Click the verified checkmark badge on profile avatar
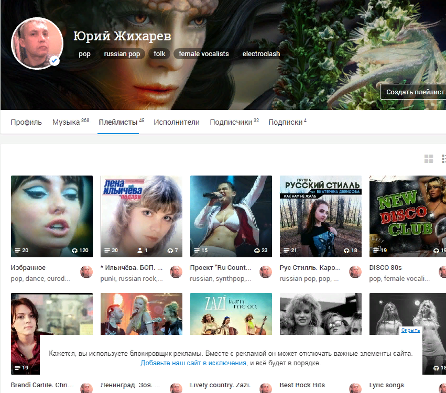446x393 pixels. (x=53, y=61)
